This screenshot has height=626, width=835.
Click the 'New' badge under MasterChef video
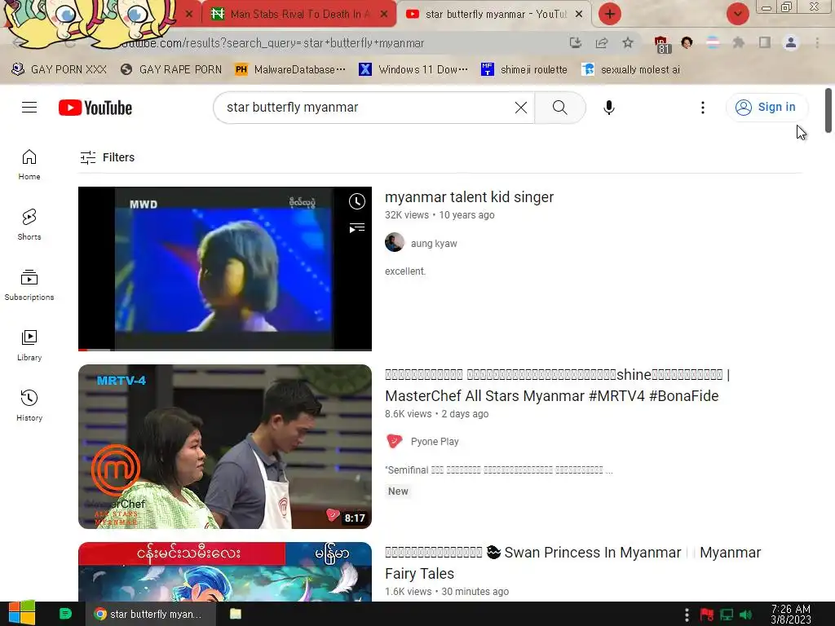[x=398, y=492]
